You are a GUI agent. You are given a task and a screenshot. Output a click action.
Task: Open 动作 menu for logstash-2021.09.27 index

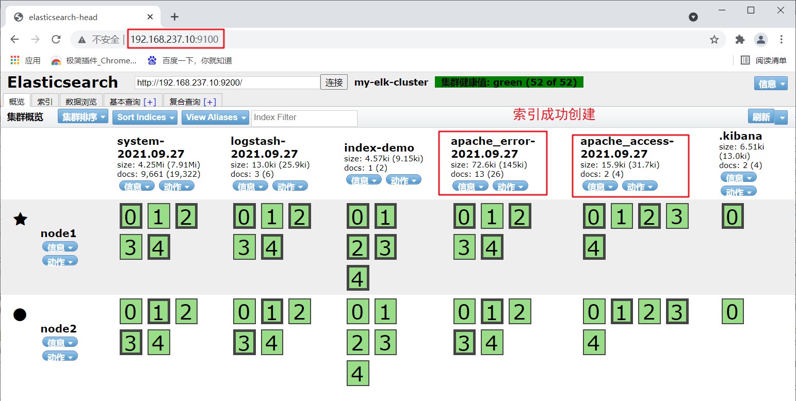pyautogui.click(x=290, y=186)
